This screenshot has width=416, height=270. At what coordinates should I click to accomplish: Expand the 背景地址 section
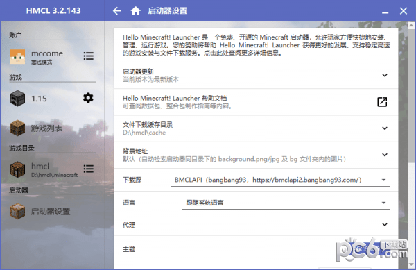(x=385, y=155)
